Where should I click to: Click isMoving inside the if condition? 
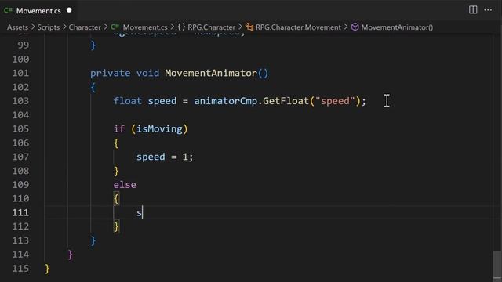click(159, 128)
